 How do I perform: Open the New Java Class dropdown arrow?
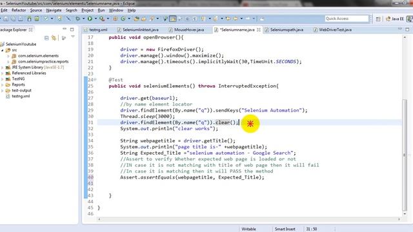[x=129, y=19]
